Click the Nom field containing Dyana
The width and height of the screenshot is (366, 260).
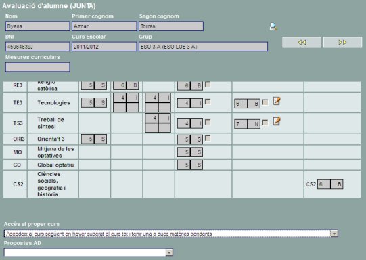click(x=38, y=26)
